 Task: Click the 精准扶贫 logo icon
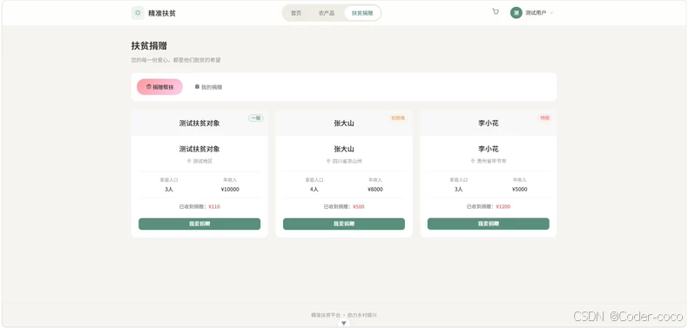tap(138, 13)
